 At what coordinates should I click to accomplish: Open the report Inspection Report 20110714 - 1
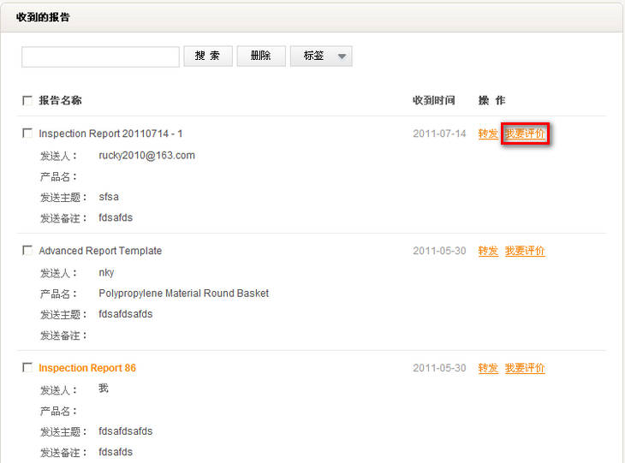coord(110,134)
